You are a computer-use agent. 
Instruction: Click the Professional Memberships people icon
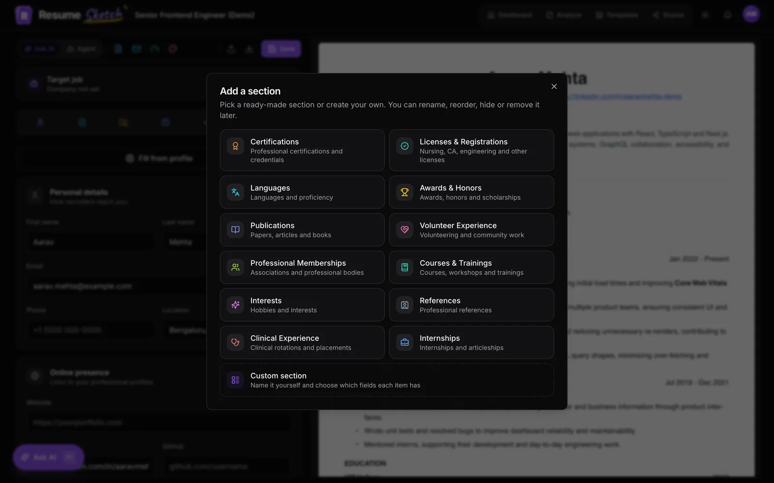tap(236, 267)
